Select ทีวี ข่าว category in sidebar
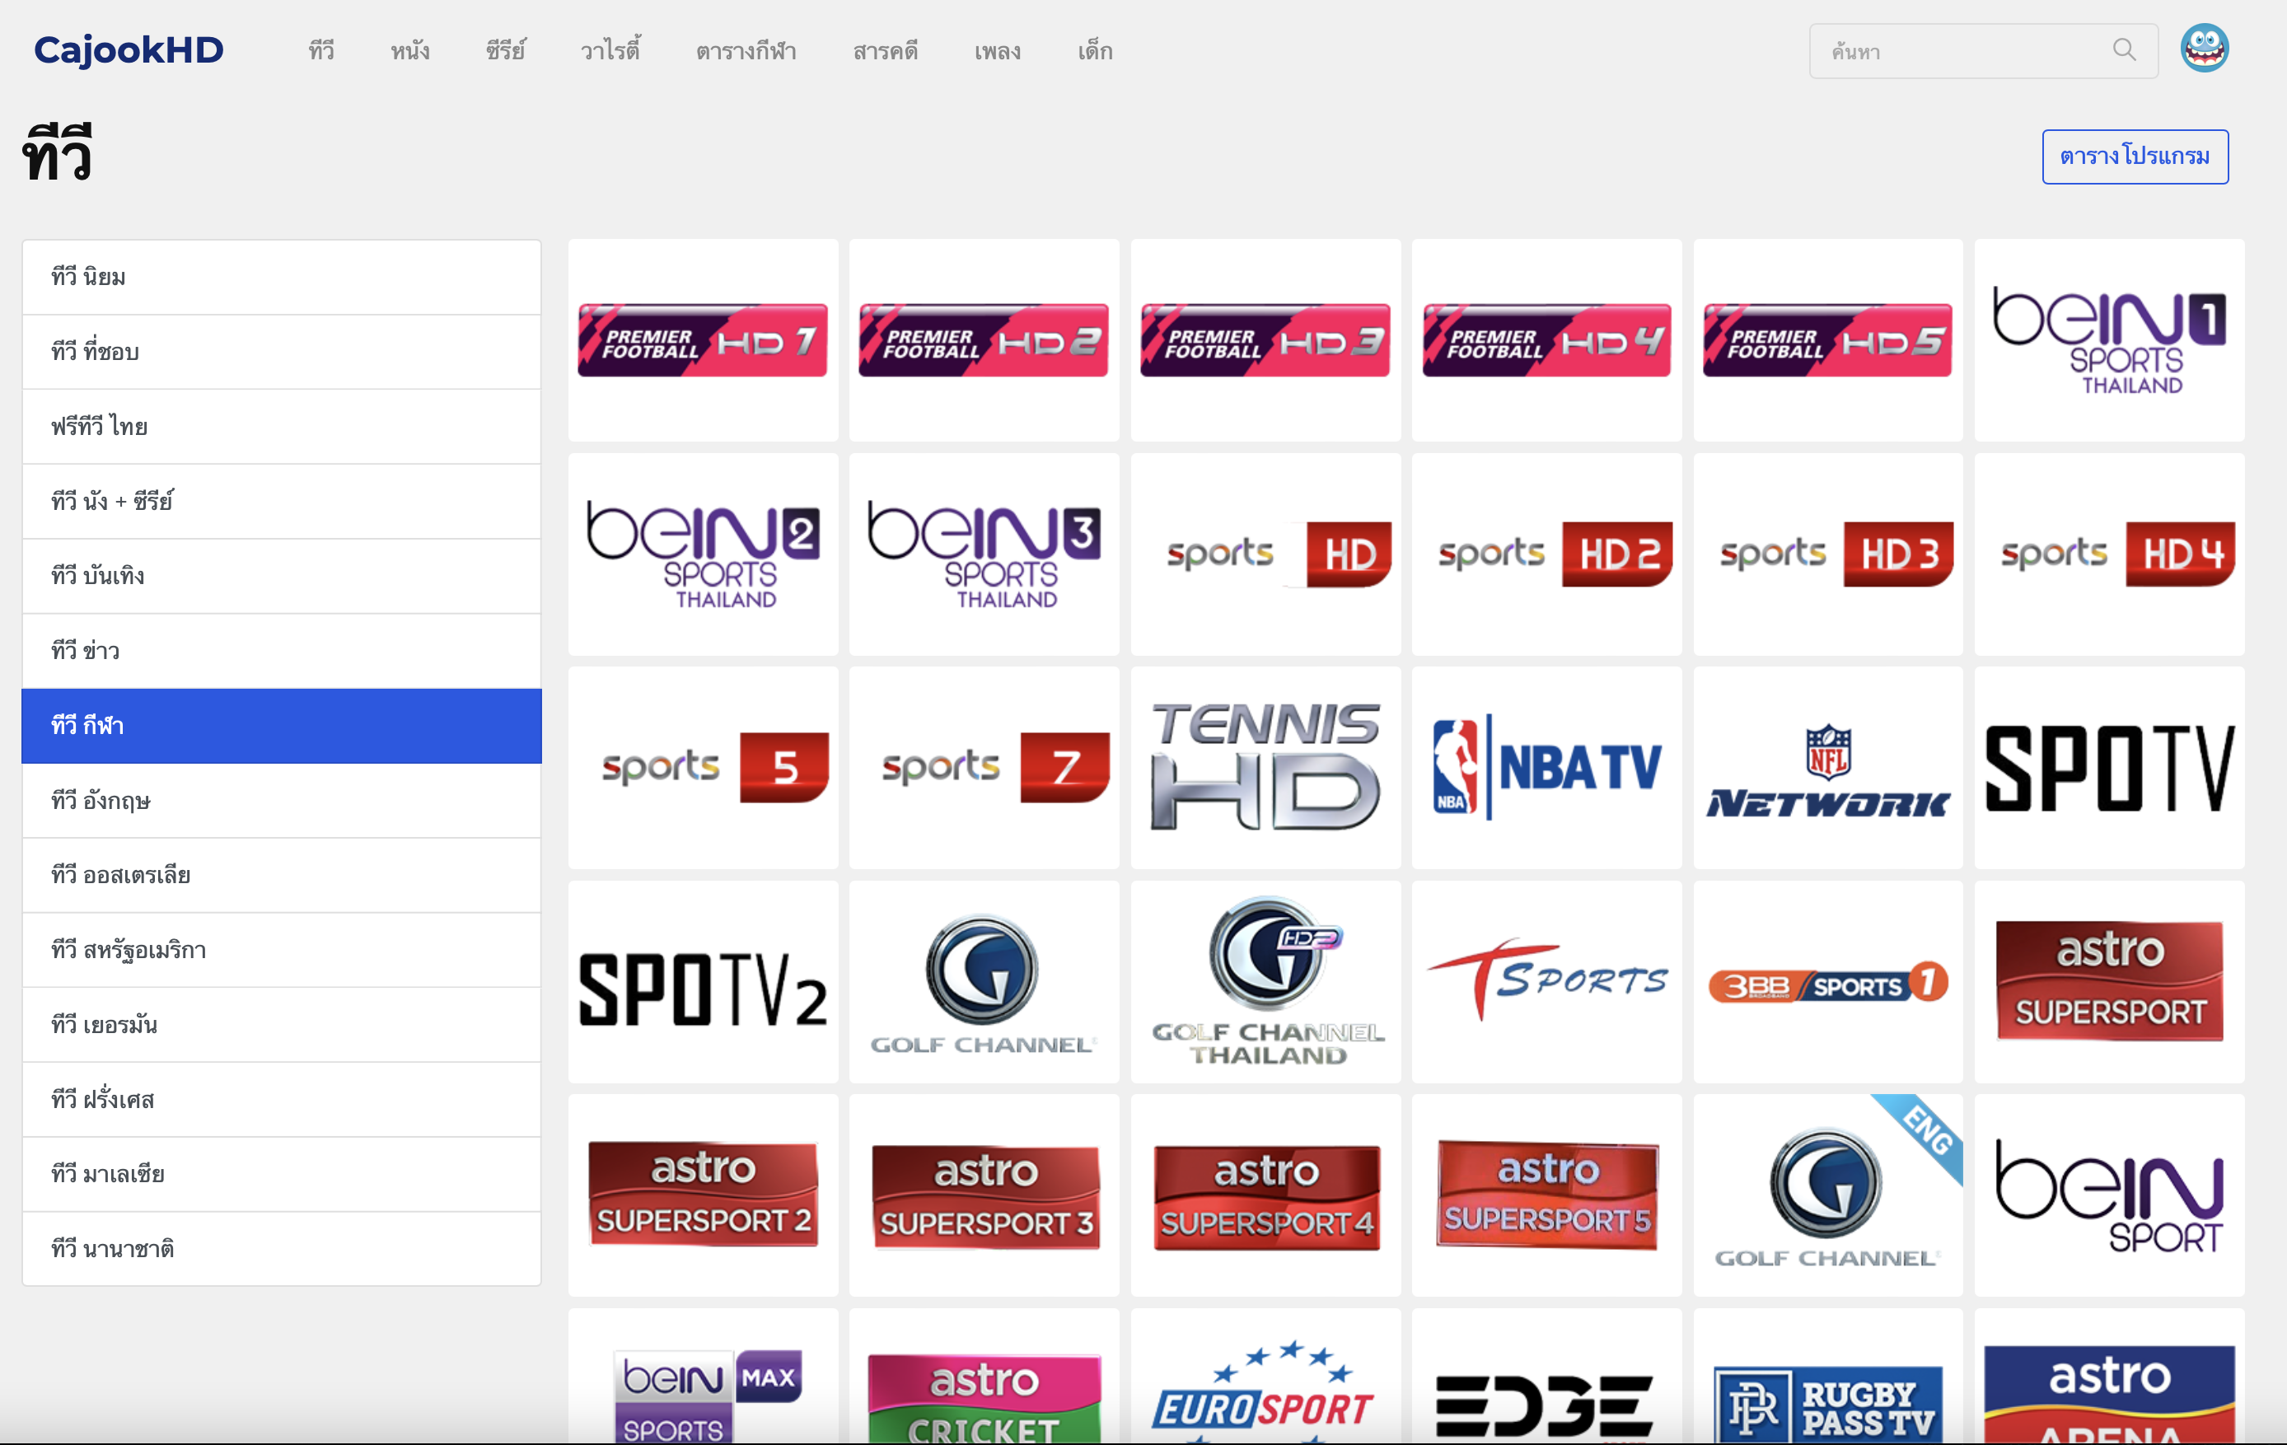 pyautogui.click(x=281, y=651)
